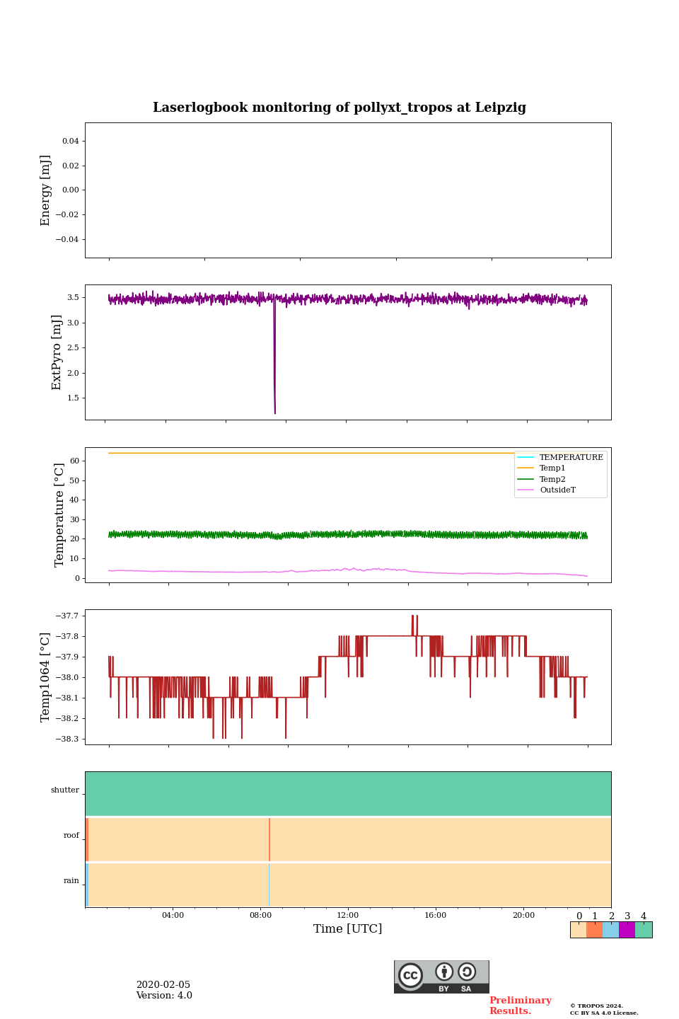The width and height of the screenshot is (679, 1019).
Task: Click the beige colorbar swatch labeled 0
Action: click(x=578, y=930)
